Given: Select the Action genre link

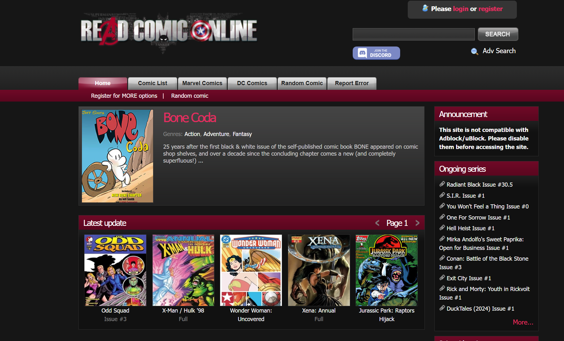Looking at the screenshot, I should pos(192,134).
